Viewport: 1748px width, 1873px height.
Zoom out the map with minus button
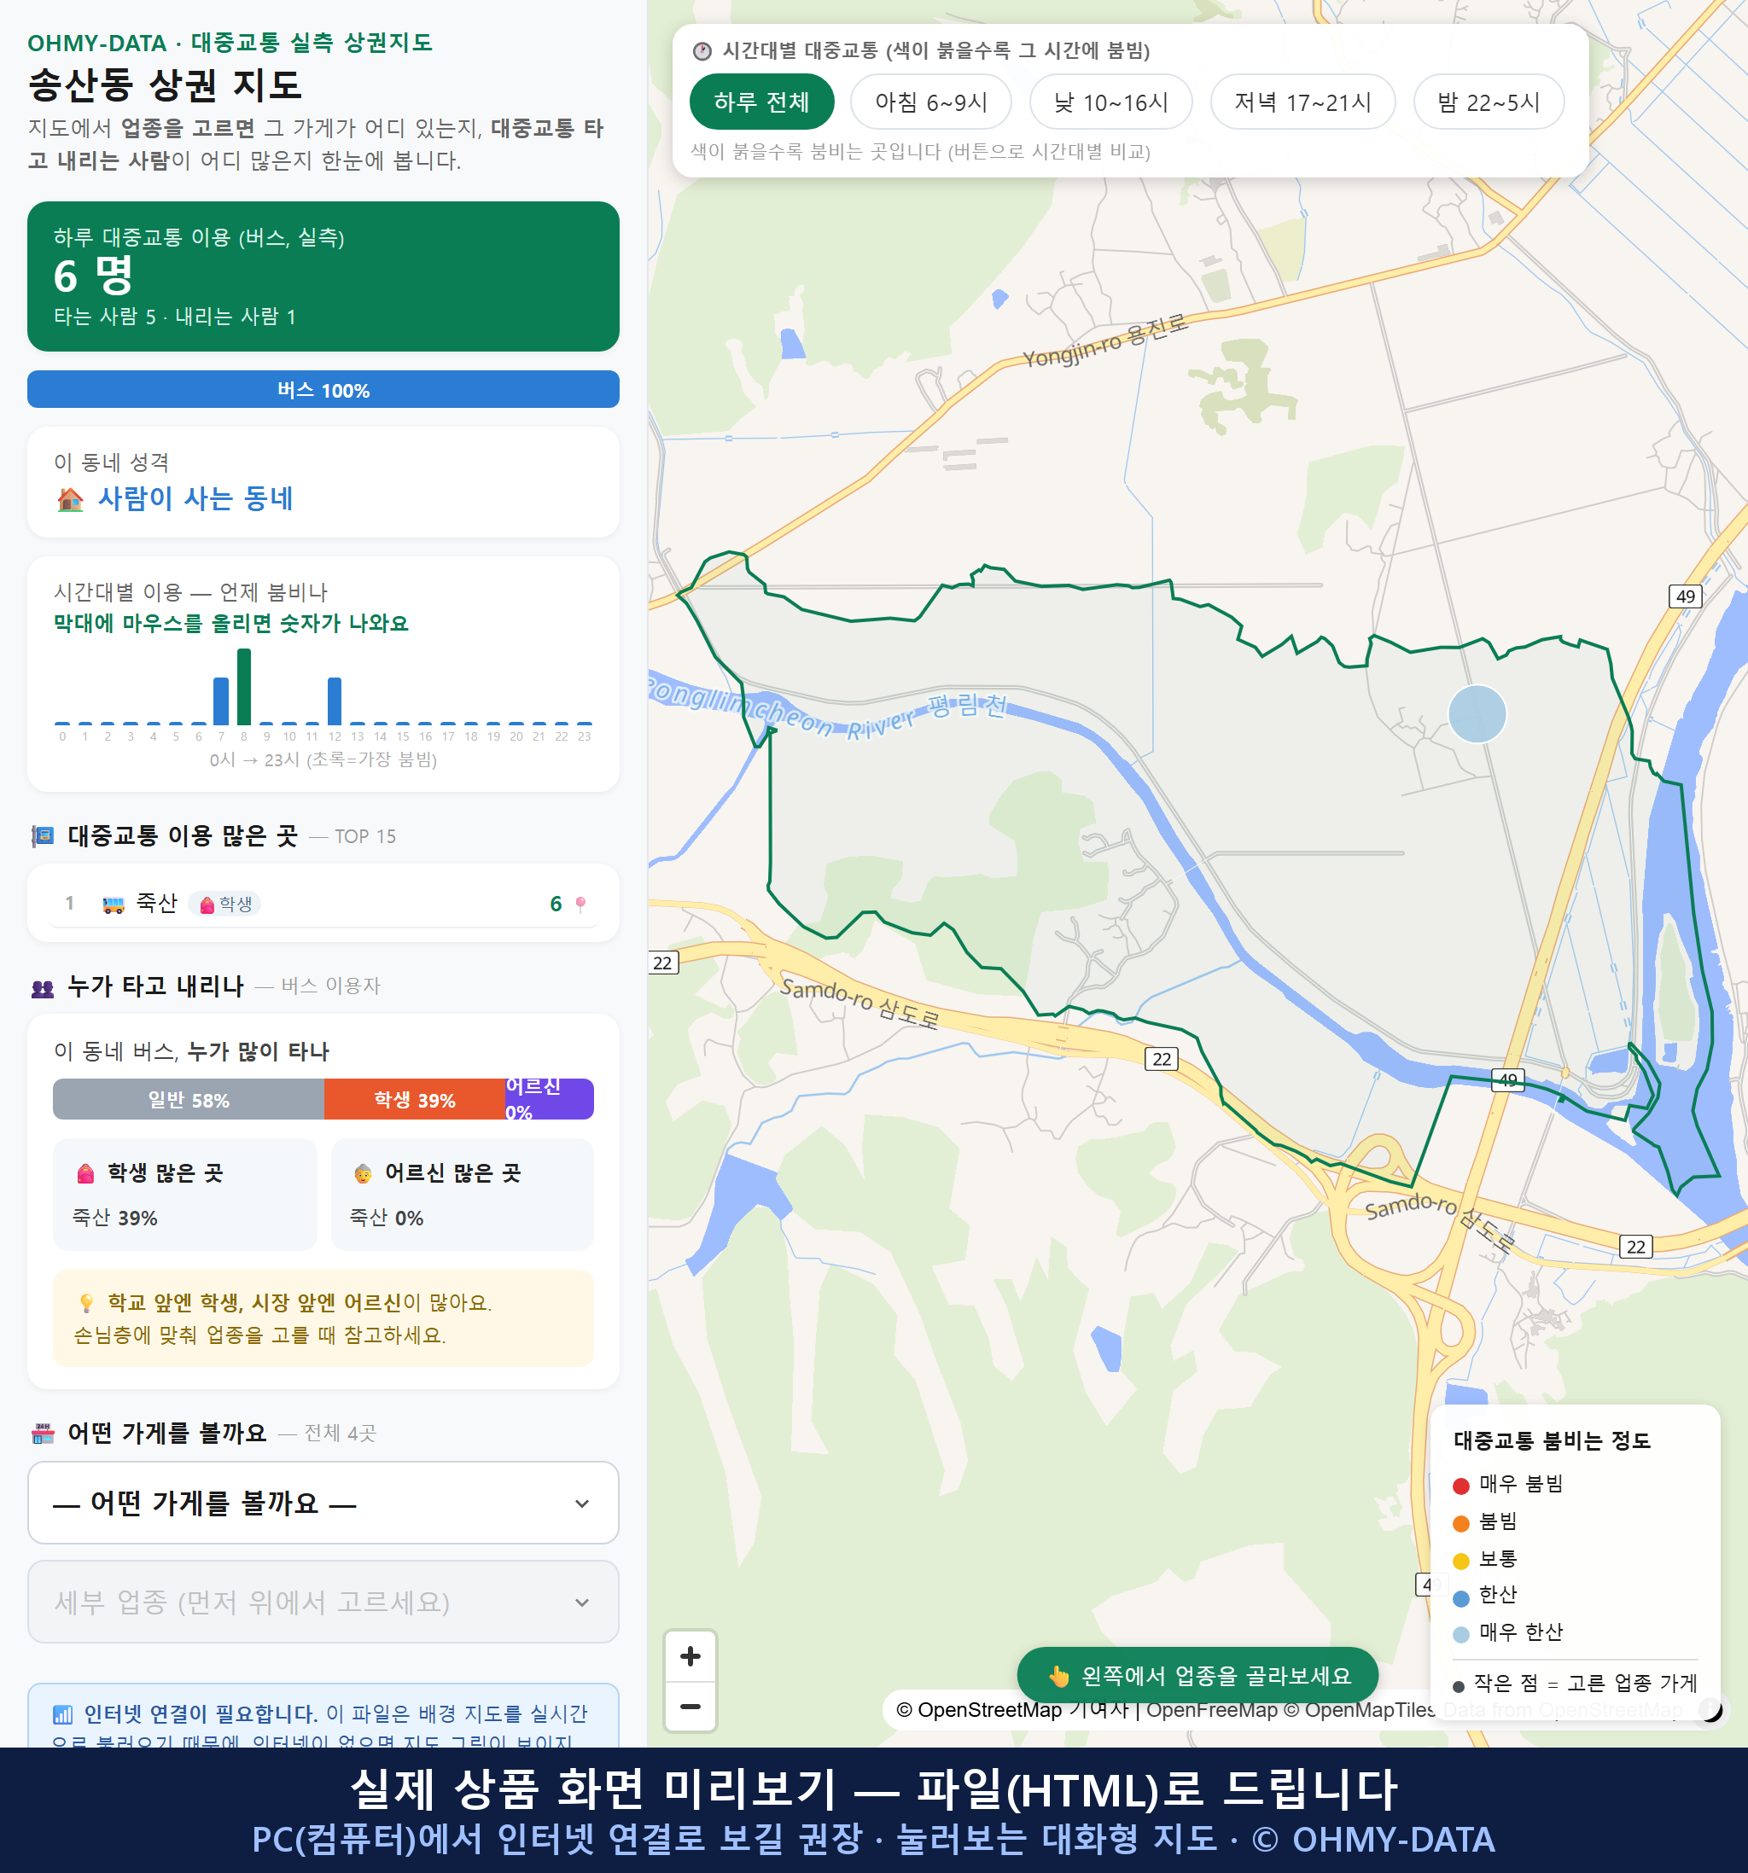coord(690,1707)
